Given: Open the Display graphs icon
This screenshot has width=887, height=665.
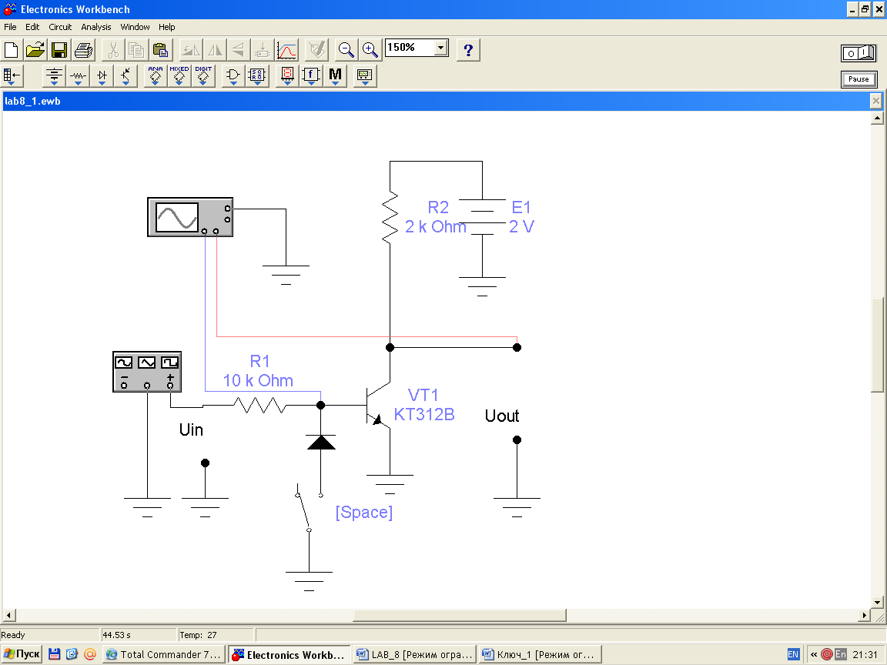Looking at the screenshot, I should pos(286,50).
